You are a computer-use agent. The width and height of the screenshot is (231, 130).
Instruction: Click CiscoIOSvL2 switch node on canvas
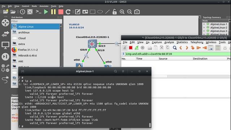92,44
